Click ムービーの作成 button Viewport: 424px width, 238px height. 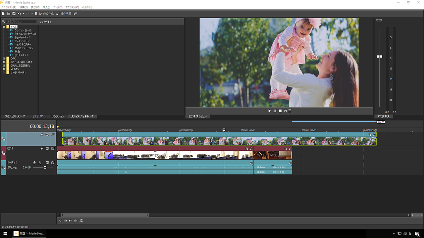(44, 14)
